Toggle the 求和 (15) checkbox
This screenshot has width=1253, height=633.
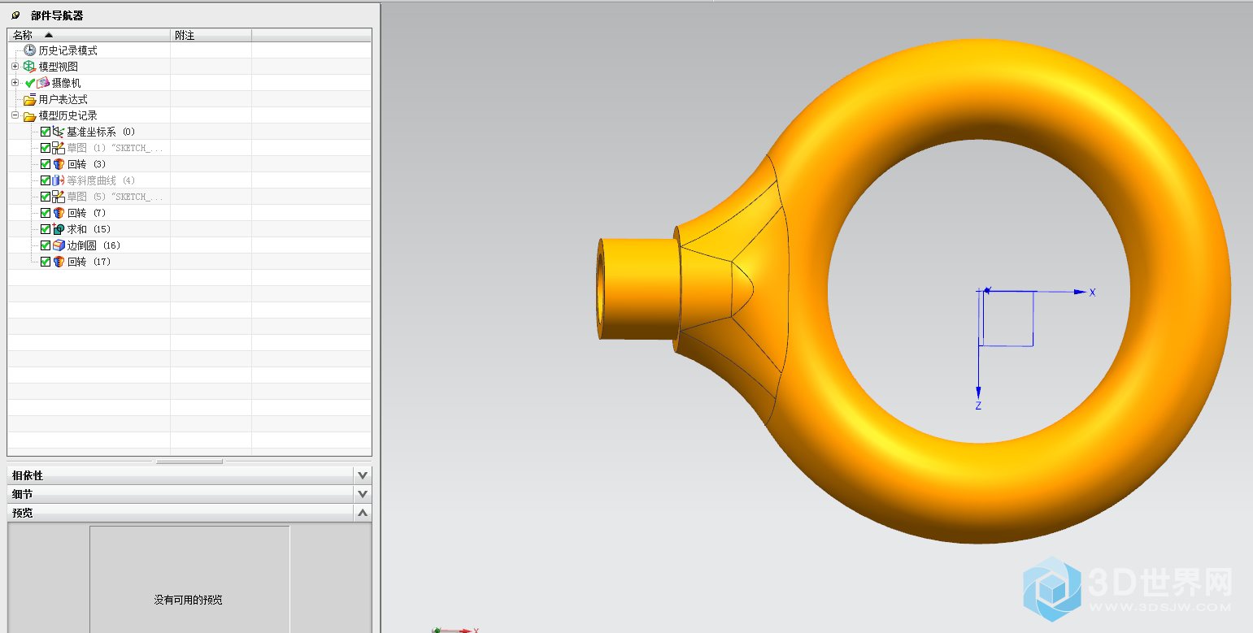coord(46,229)
